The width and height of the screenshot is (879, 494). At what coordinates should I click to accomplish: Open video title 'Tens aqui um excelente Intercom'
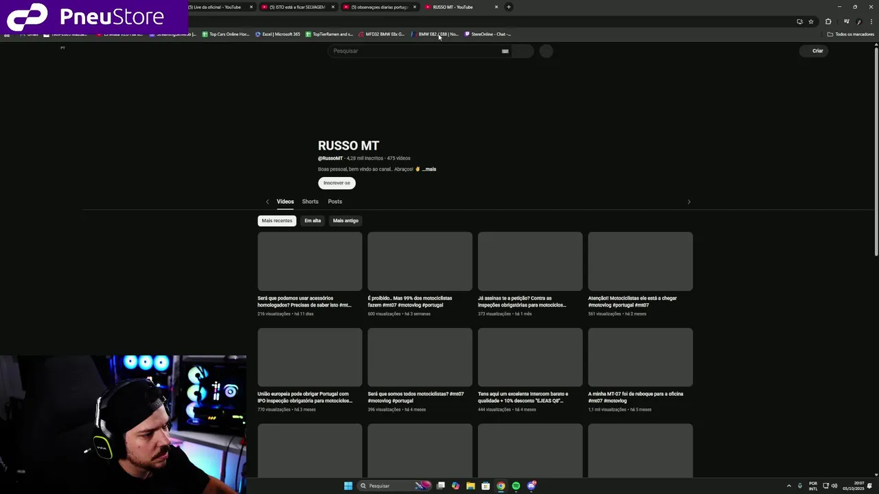tap(523, 397)
